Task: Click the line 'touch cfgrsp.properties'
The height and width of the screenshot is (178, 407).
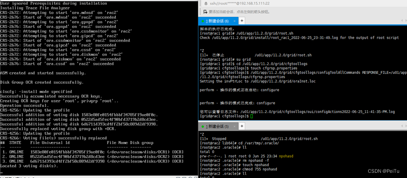Action: 248,68
